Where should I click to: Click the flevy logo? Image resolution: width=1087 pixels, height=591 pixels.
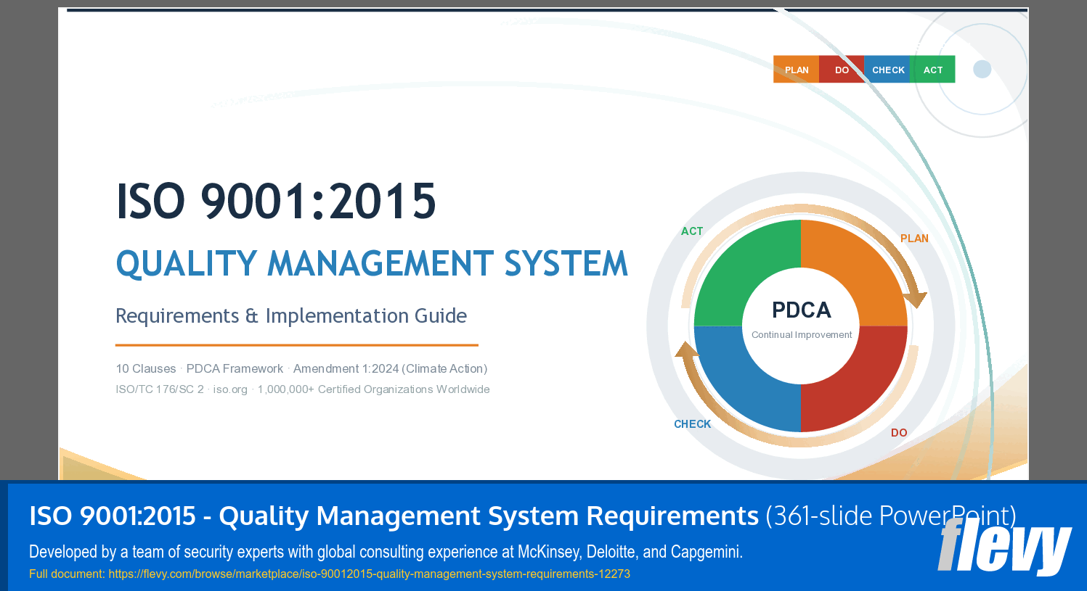[1004, 545]
